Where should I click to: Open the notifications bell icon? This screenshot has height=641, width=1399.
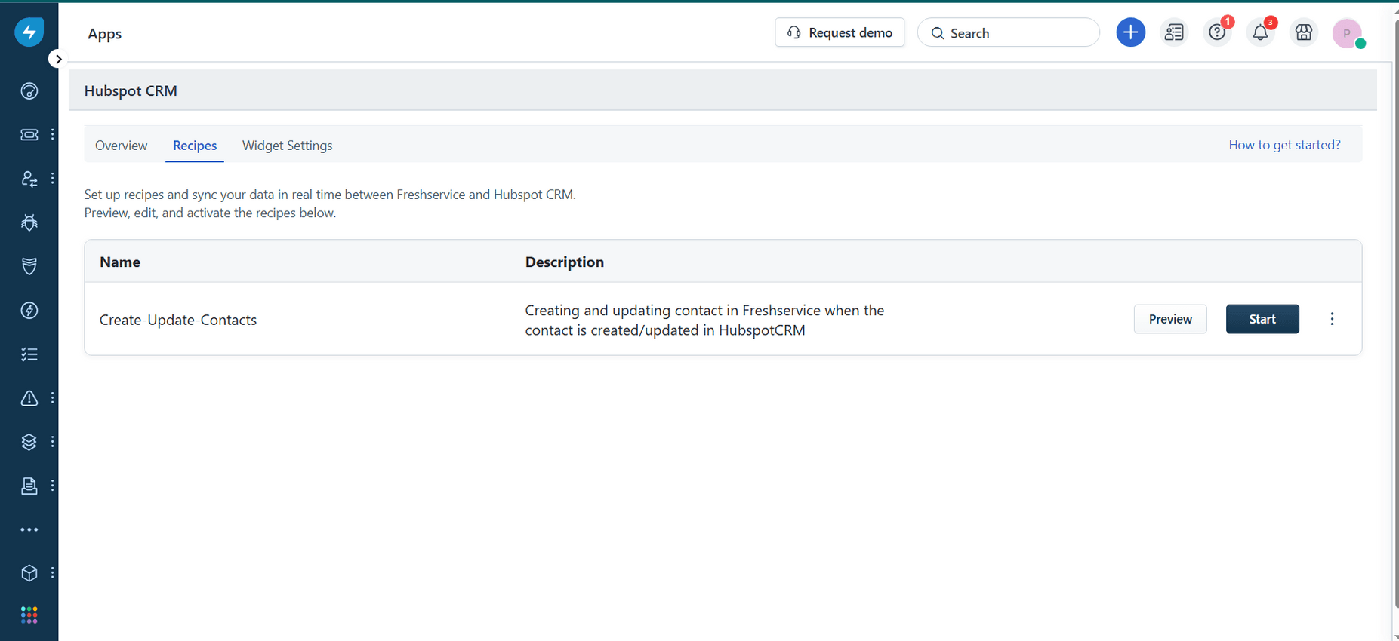click(x=1260, y=32)
